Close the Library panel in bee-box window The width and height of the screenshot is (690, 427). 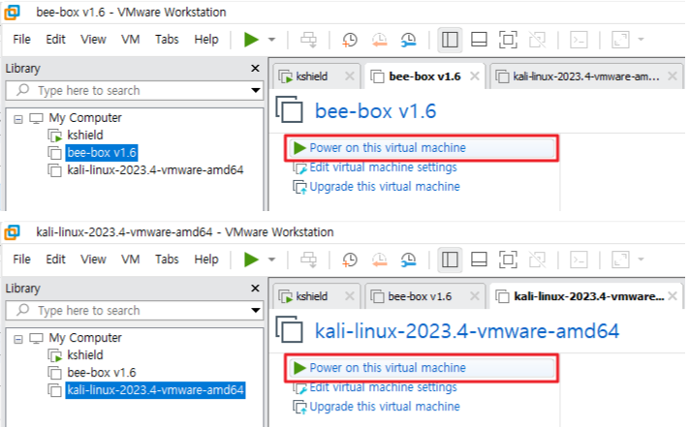[255, 68]
